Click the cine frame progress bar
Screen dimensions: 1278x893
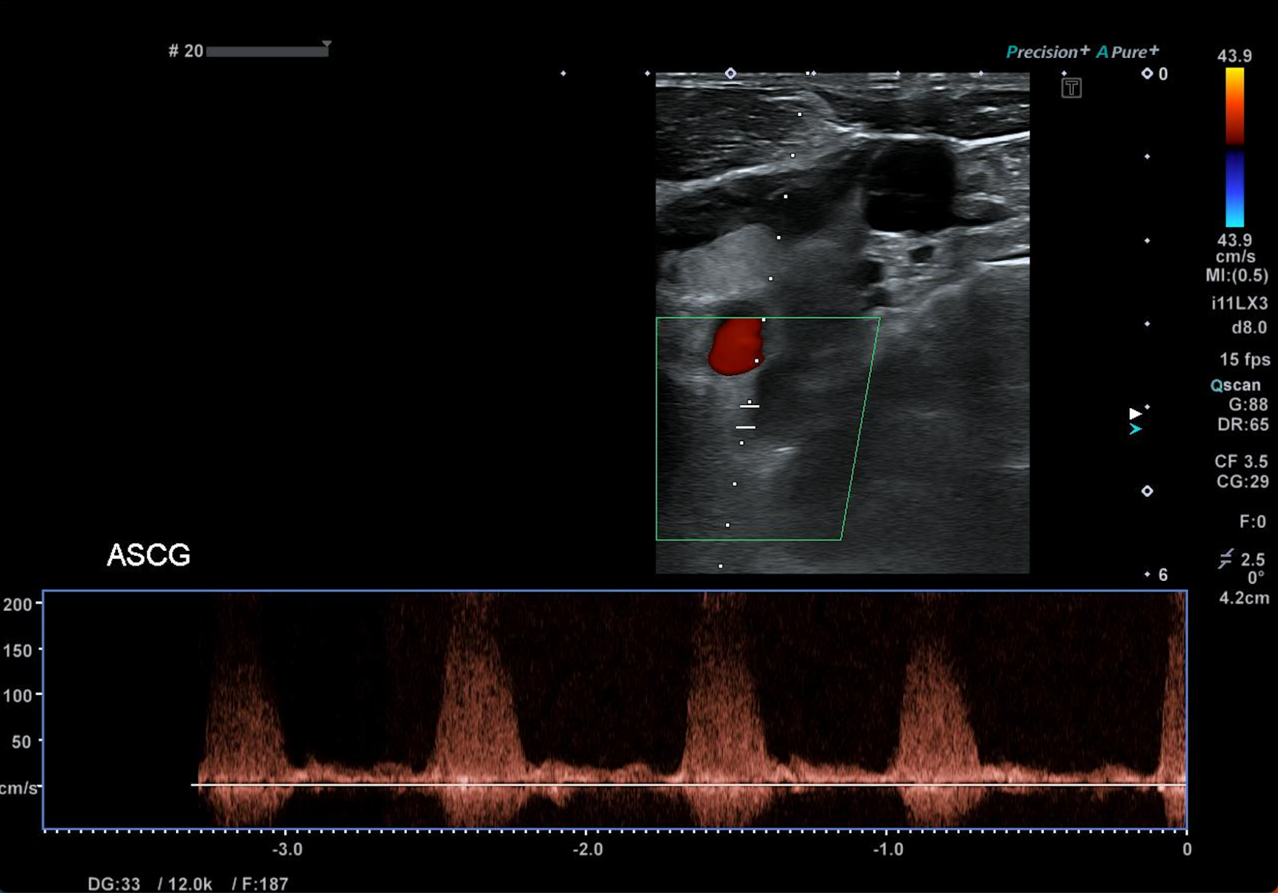tap(266, 52)
